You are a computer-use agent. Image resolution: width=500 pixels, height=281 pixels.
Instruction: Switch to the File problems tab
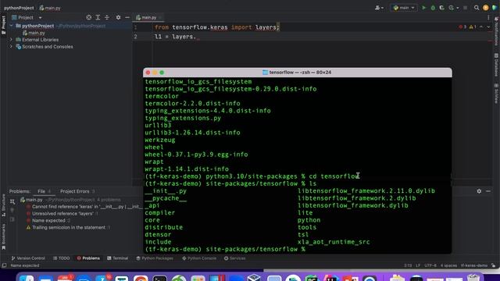44,191
